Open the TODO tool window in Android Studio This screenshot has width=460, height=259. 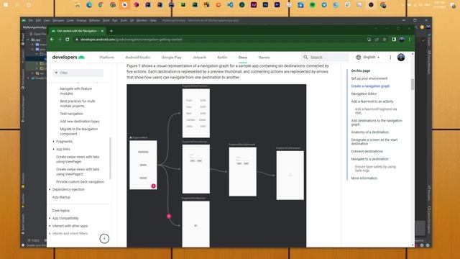tap(34, 240)
